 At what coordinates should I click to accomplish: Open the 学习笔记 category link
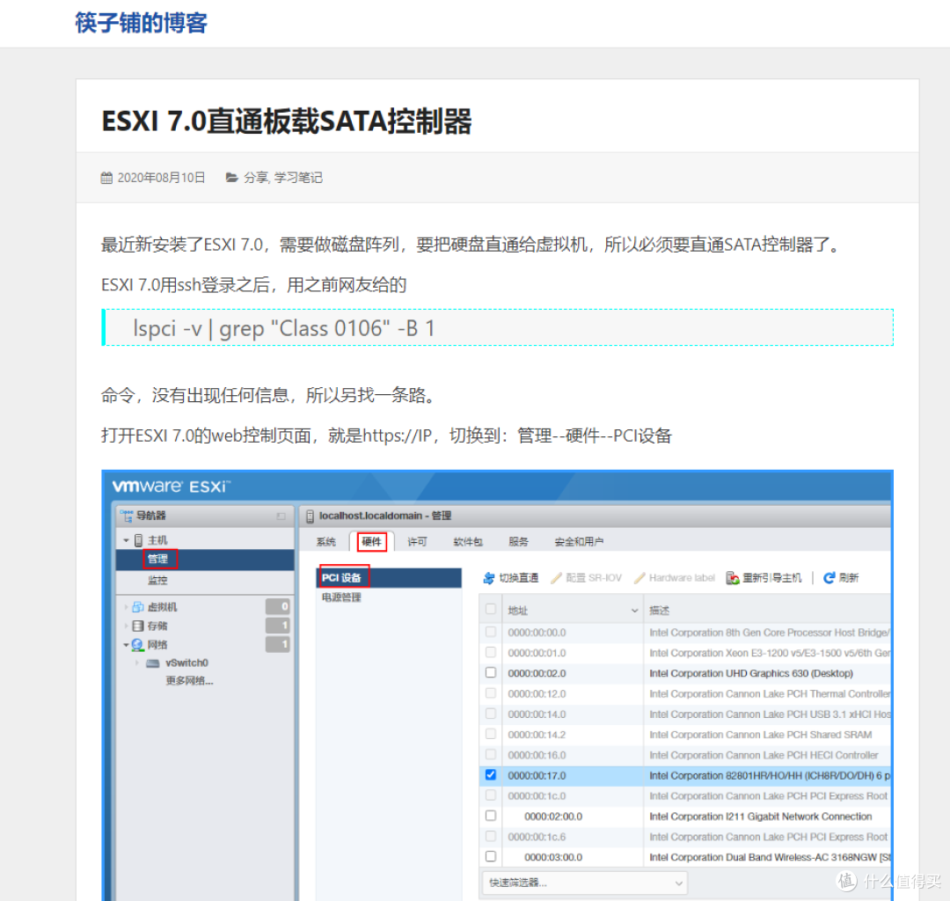300,177
